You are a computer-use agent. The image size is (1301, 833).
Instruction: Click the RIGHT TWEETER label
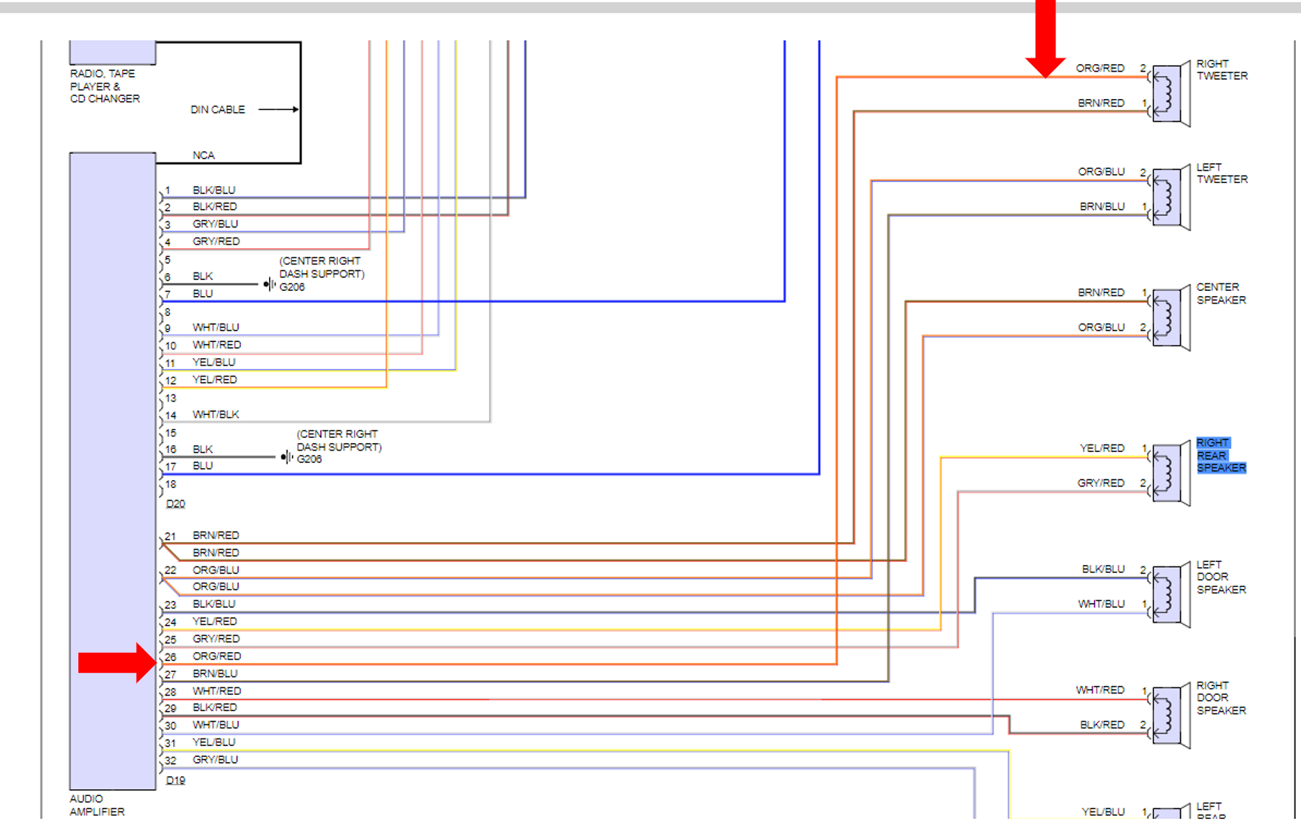(1222, 70)
